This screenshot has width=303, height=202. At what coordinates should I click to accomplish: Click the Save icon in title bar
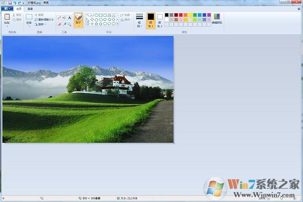pyautogui.click(x=9, y=3)
